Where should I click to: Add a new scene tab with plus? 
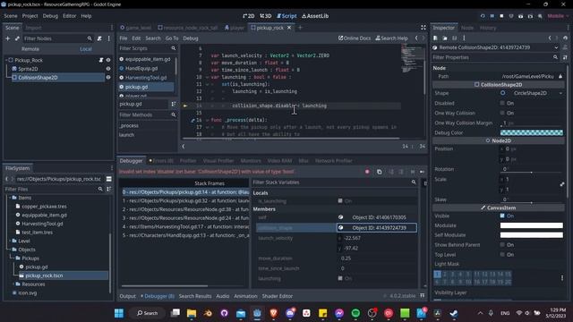pos(300,28)
